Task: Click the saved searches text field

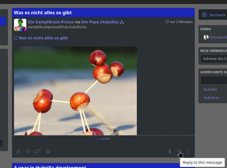Action: pyautogui.click(x=214, y=80)
